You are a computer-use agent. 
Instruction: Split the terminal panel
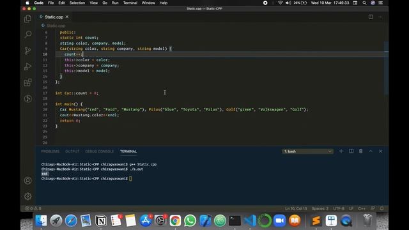coord(351,151)
